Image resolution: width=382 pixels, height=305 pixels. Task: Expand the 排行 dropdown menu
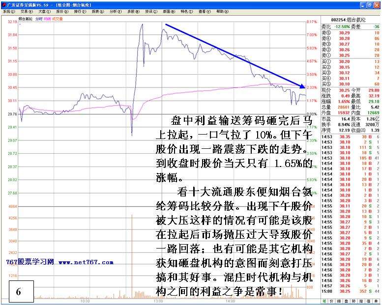coord(80,11)
